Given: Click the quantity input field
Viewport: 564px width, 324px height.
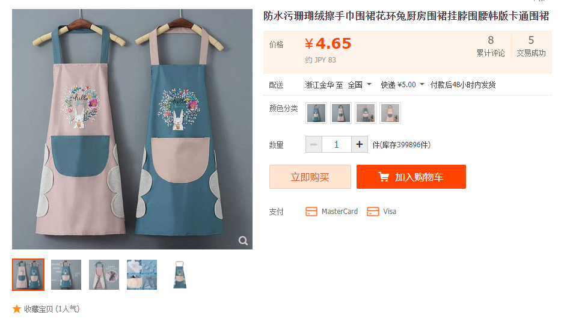Looking at the screenshot, I should coord(337,144).
